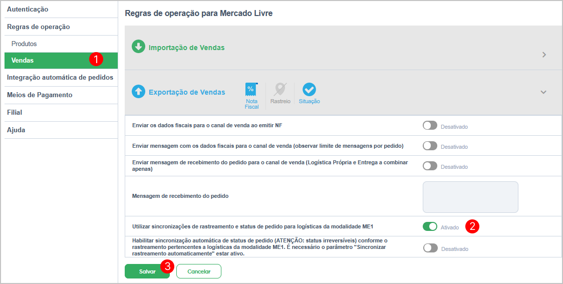The image size is (563, 284).
Task: Open the Autenticação menu item
Action: [61, 10]
